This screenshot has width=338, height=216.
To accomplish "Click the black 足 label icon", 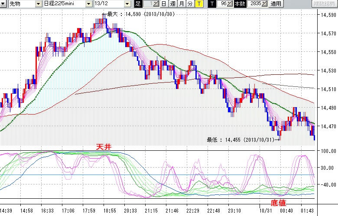I will (138, 4).
